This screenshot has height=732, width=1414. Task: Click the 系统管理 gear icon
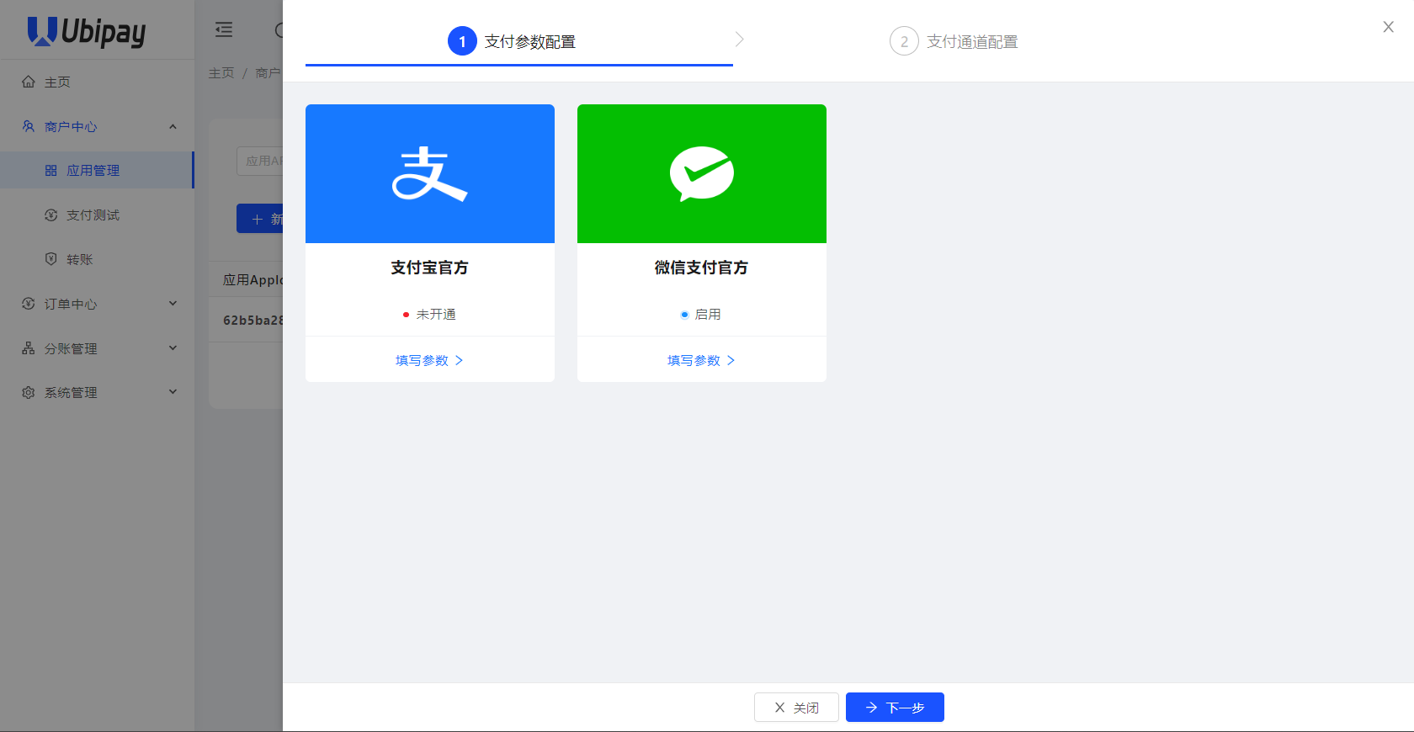click(x=29, y=393)
